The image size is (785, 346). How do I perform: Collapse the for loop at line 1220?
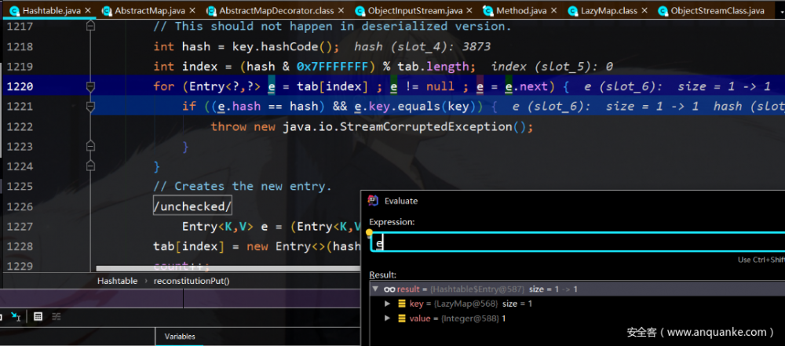pyautogui.click(x=90, y=86)
